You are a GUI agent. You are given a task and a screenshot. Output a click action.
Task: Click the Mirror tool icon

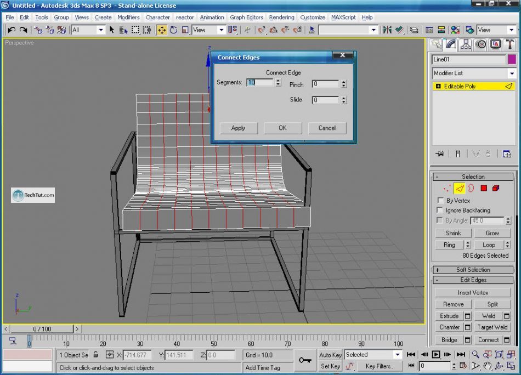point(387,30)
